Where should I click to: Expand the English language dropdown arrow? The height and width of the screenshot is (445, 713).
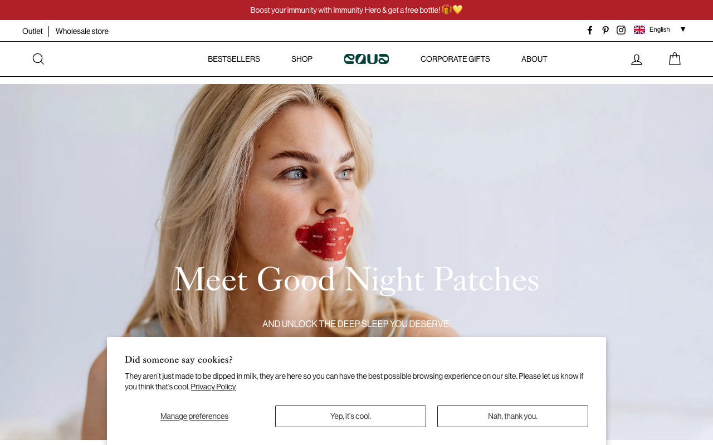pyautogui.click(x=683, y=29)
